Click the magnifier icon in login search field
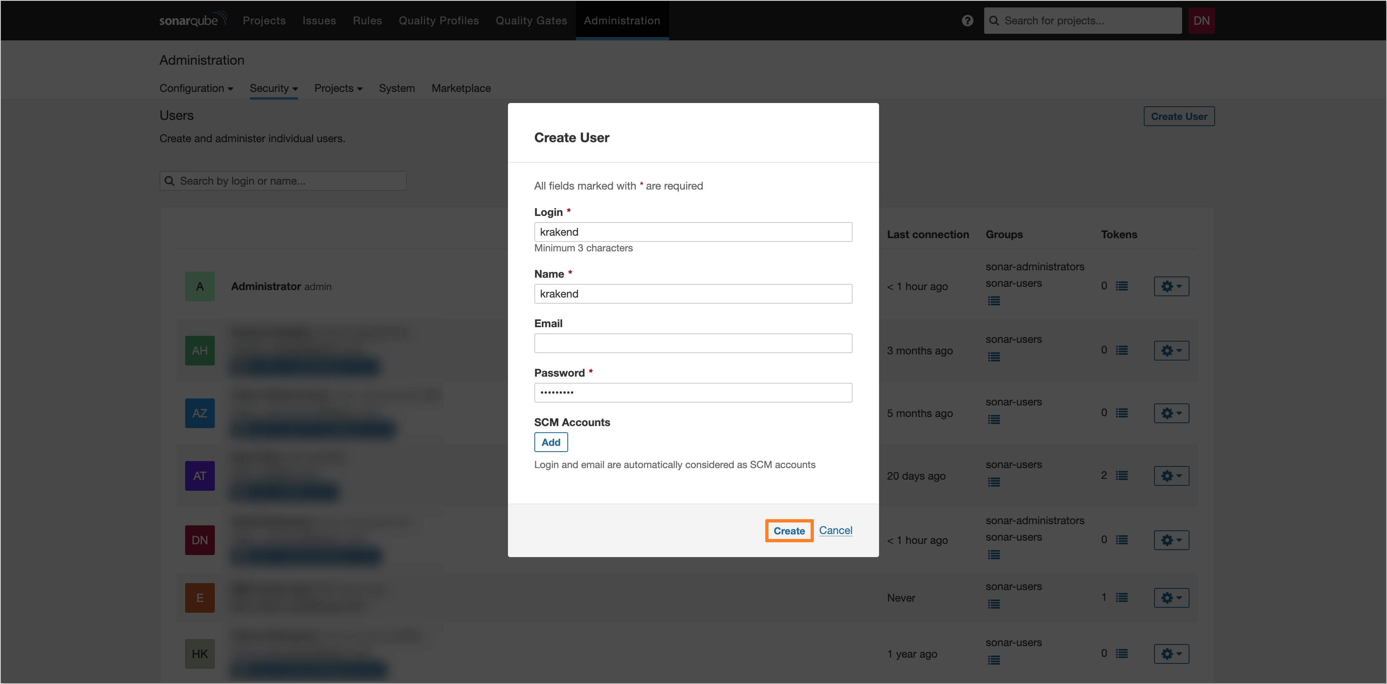 [169, 181]
